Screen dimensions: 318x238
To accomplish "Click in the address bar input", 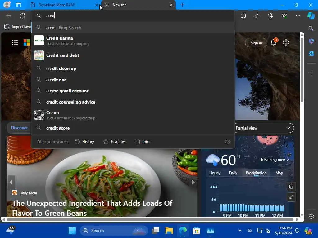I will (x=133, y=16).
